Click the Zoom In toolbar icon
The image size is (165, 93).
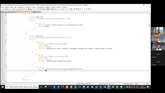34,9
